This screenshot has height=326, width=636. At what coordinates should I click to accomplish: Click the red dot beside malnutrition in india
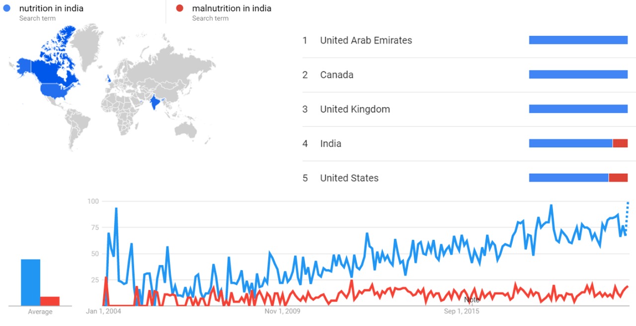180,8
